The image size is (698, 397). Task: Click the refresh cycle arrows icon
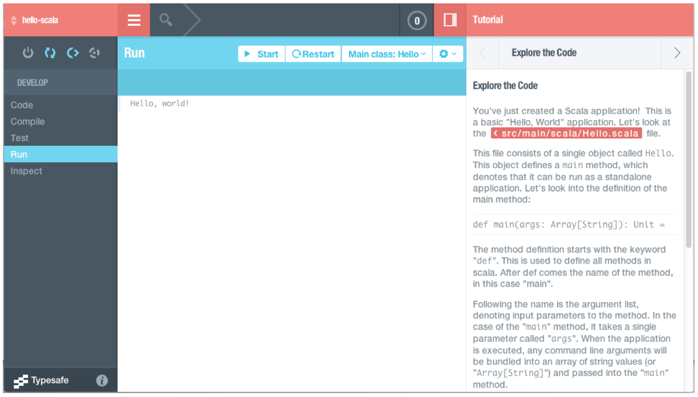[50, 53]
